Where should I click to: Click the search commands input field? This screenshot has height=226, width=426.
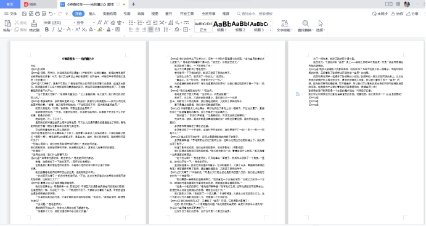(x=255, y=14)
